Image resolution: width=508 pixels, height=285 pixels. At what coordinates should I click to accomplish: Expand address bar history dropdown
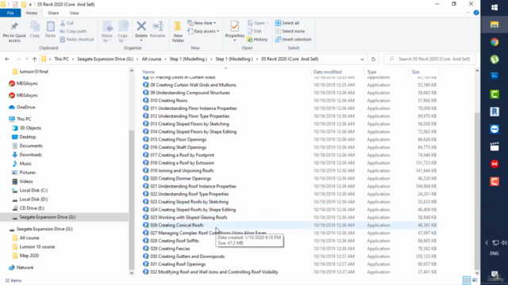tap(362, 59)
